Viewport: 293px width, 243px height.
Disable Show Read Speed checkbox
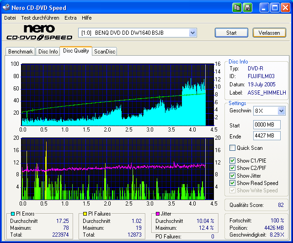pyautogui.click(x=233, y=183)
